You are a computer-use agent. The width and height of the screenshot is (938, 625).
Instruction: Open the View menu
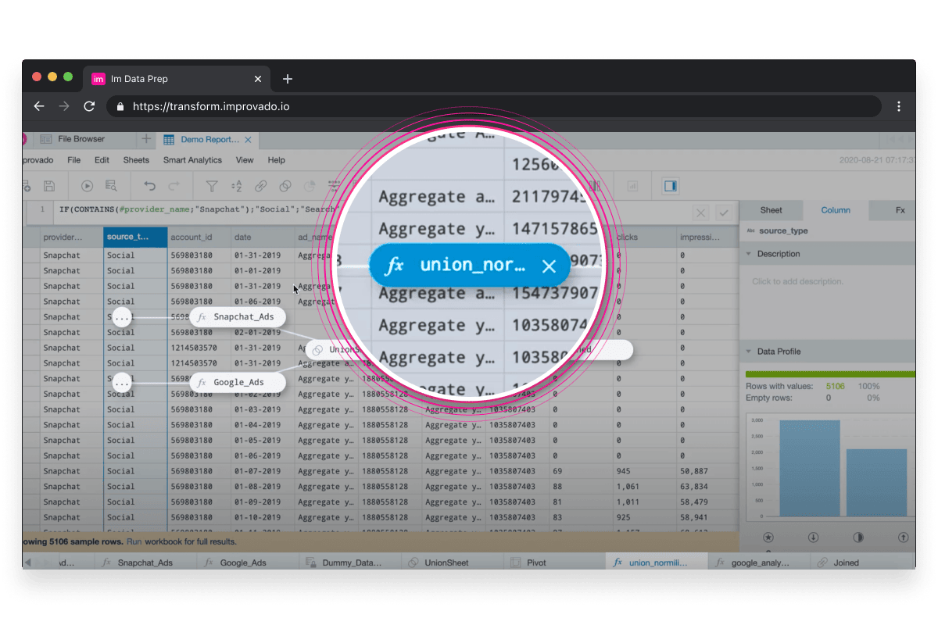[x=245, y=160]
